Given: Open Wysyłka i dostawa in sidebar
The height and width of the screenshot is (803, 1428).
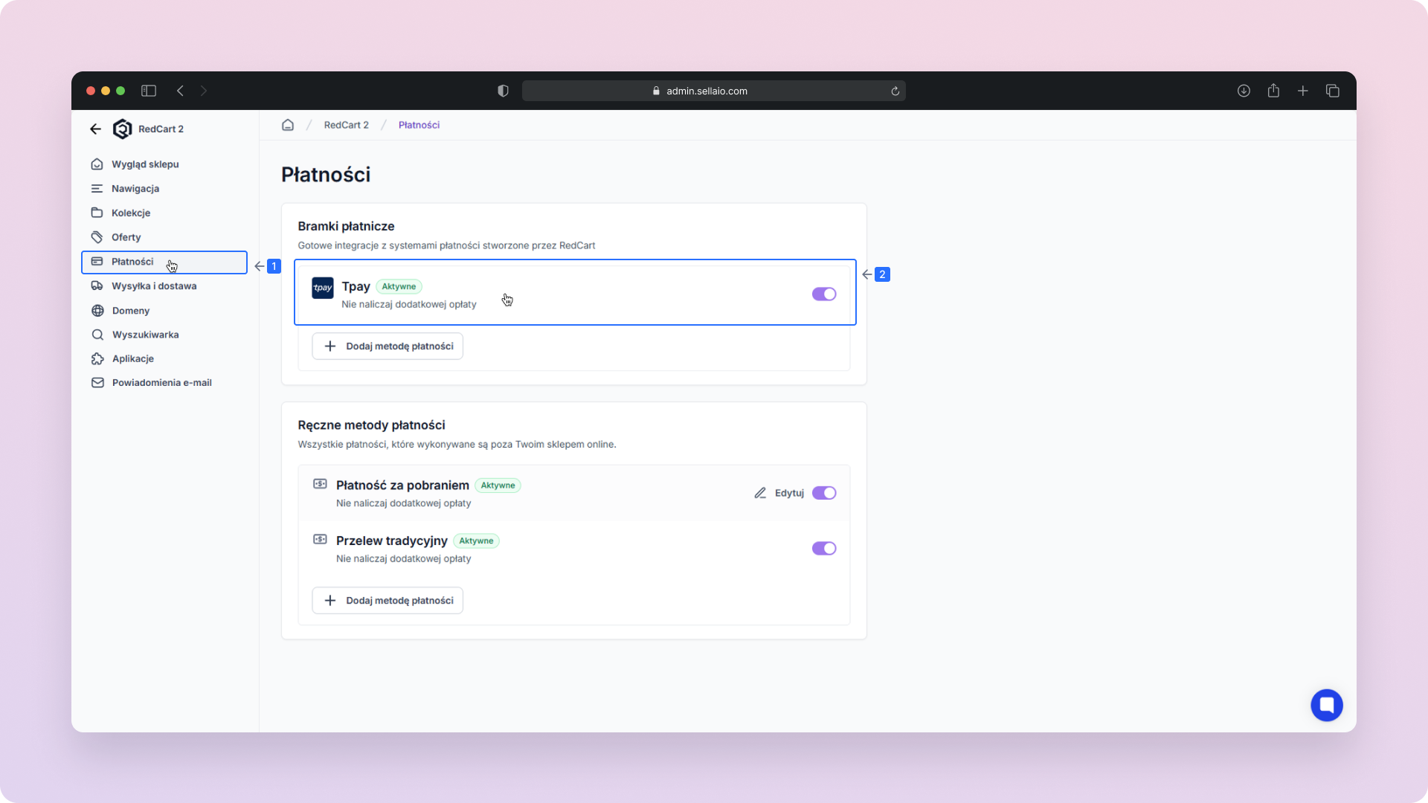Looking at the screenshot, I should click(154, 286).
